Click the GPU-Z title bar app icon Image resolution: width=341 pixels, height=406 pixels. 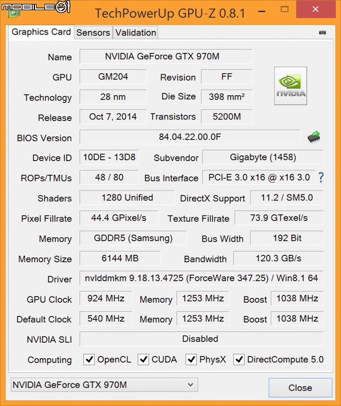pos(14,12)
